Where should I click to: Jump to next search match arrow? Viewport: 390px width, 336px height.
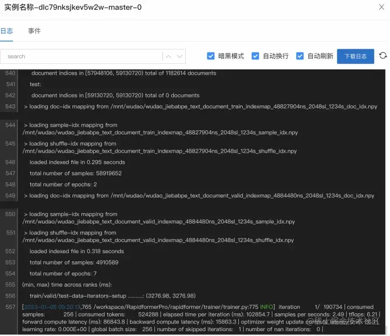(x=180, y=56)
